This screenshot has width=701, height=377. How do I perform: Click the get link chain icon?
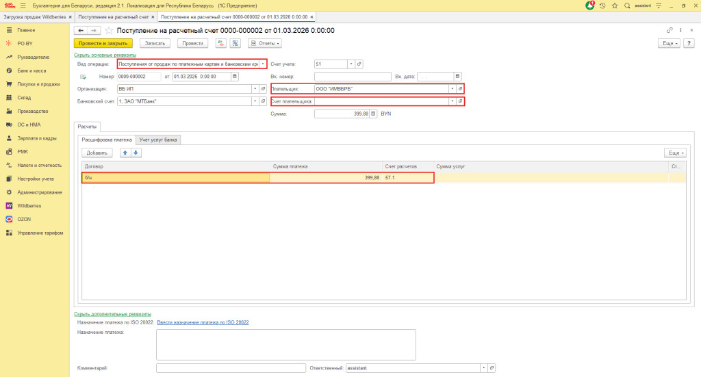(x=670, y=30)
